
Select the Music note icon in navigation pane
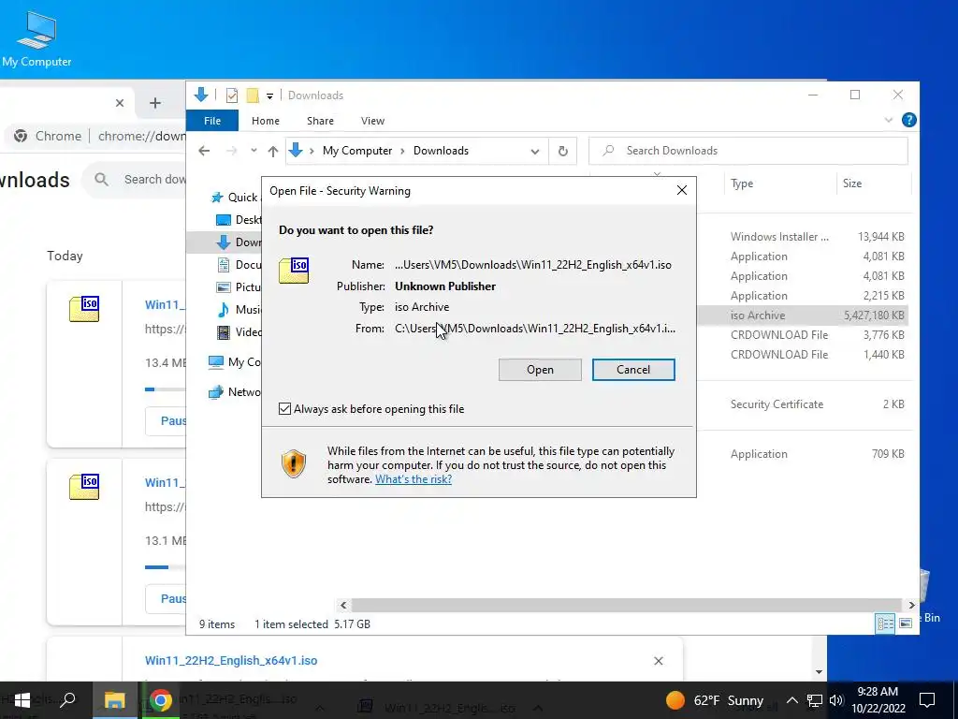point(224,309)
